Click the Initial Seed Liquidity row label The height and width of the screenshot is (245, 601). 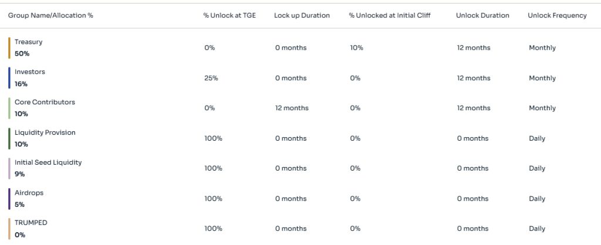pyautogui.click(x=48, y=163)
